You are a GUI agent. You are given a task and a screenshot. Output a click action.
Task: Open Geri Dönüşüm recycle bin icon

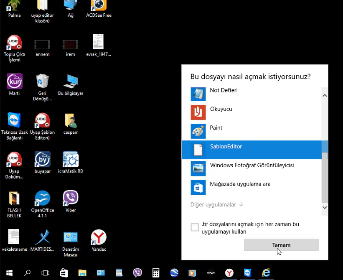point(43,81)
